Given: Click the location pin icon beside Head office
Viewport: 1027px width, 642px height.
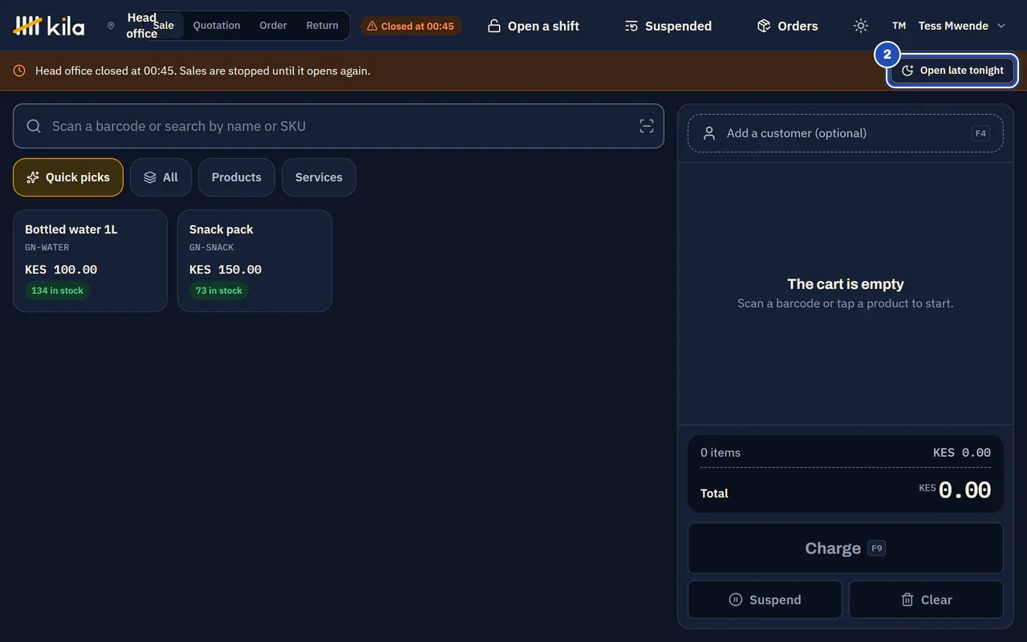Looking at the screenshot, I should point(111,26).
